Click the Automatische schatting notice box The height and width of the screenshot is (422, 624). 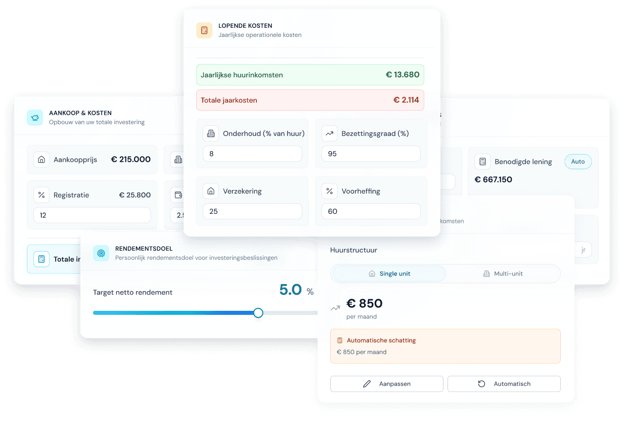pyautogui.click(x=445, y=346)
